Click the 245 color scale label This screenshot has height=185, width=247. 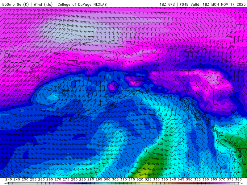[17, 179]
